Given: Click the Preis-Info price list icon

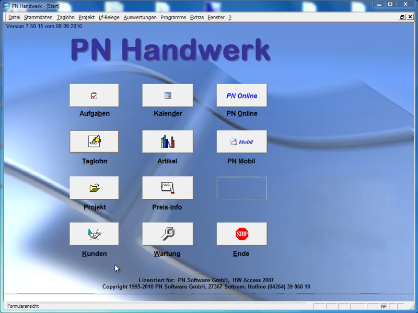Looking at the screenshot, I should click(167, 188).
